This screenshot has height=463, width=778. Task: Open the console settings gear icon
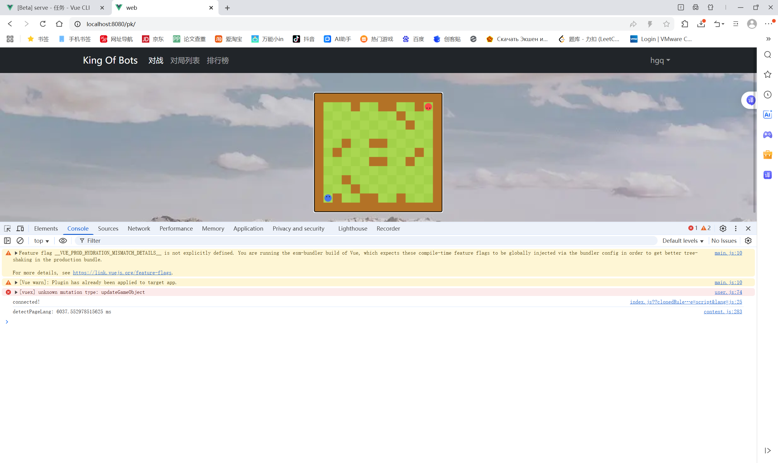[748, 241]
